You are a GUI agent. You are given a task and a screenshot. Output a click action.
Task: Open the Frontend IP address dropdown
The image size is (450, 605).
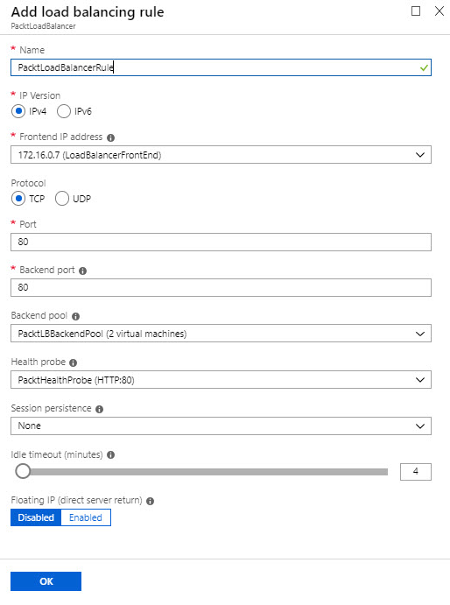(221, 155)
